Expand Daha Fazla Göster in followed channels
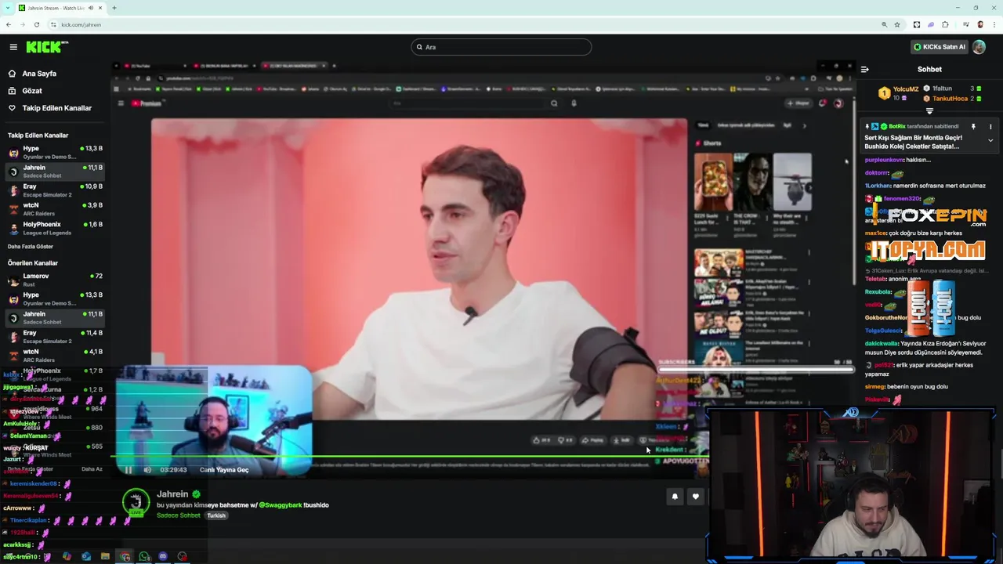Screen dimensions: 1003x564 click(31, 247)
